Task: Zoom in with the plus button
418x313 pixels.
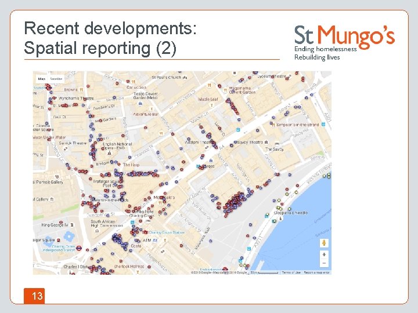Action: [324, 254]
